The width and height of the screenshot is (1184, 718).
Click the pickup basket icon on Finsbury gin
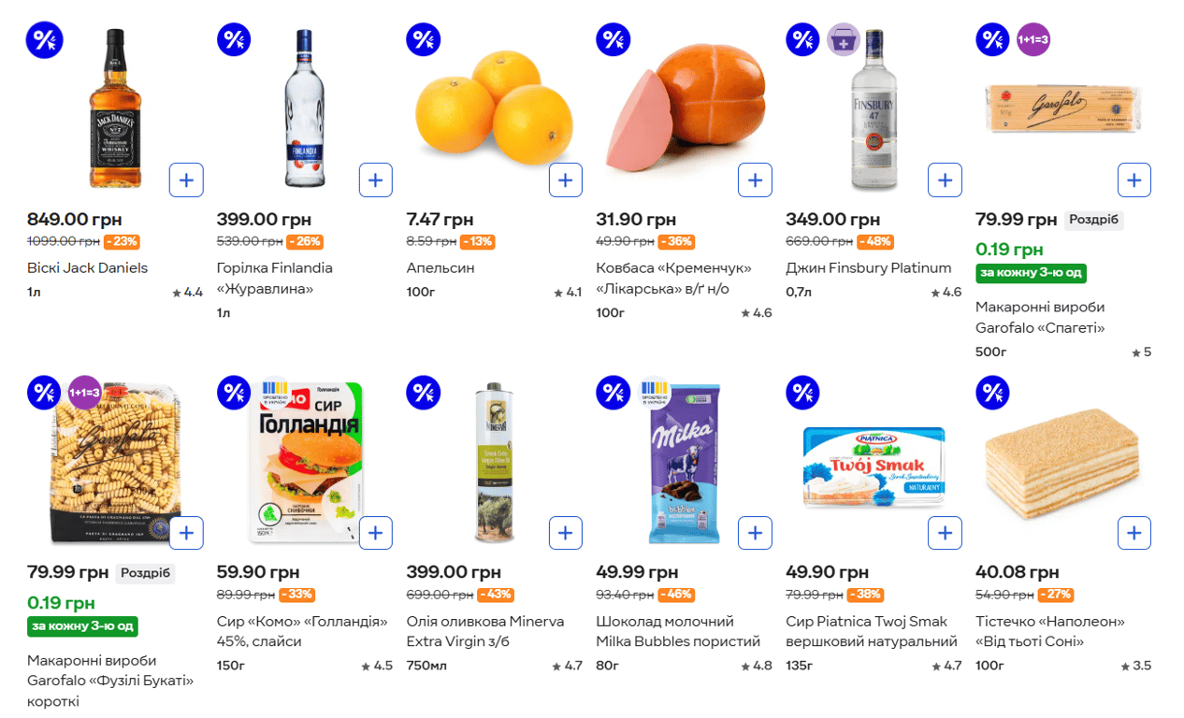(x=843, y=39)
